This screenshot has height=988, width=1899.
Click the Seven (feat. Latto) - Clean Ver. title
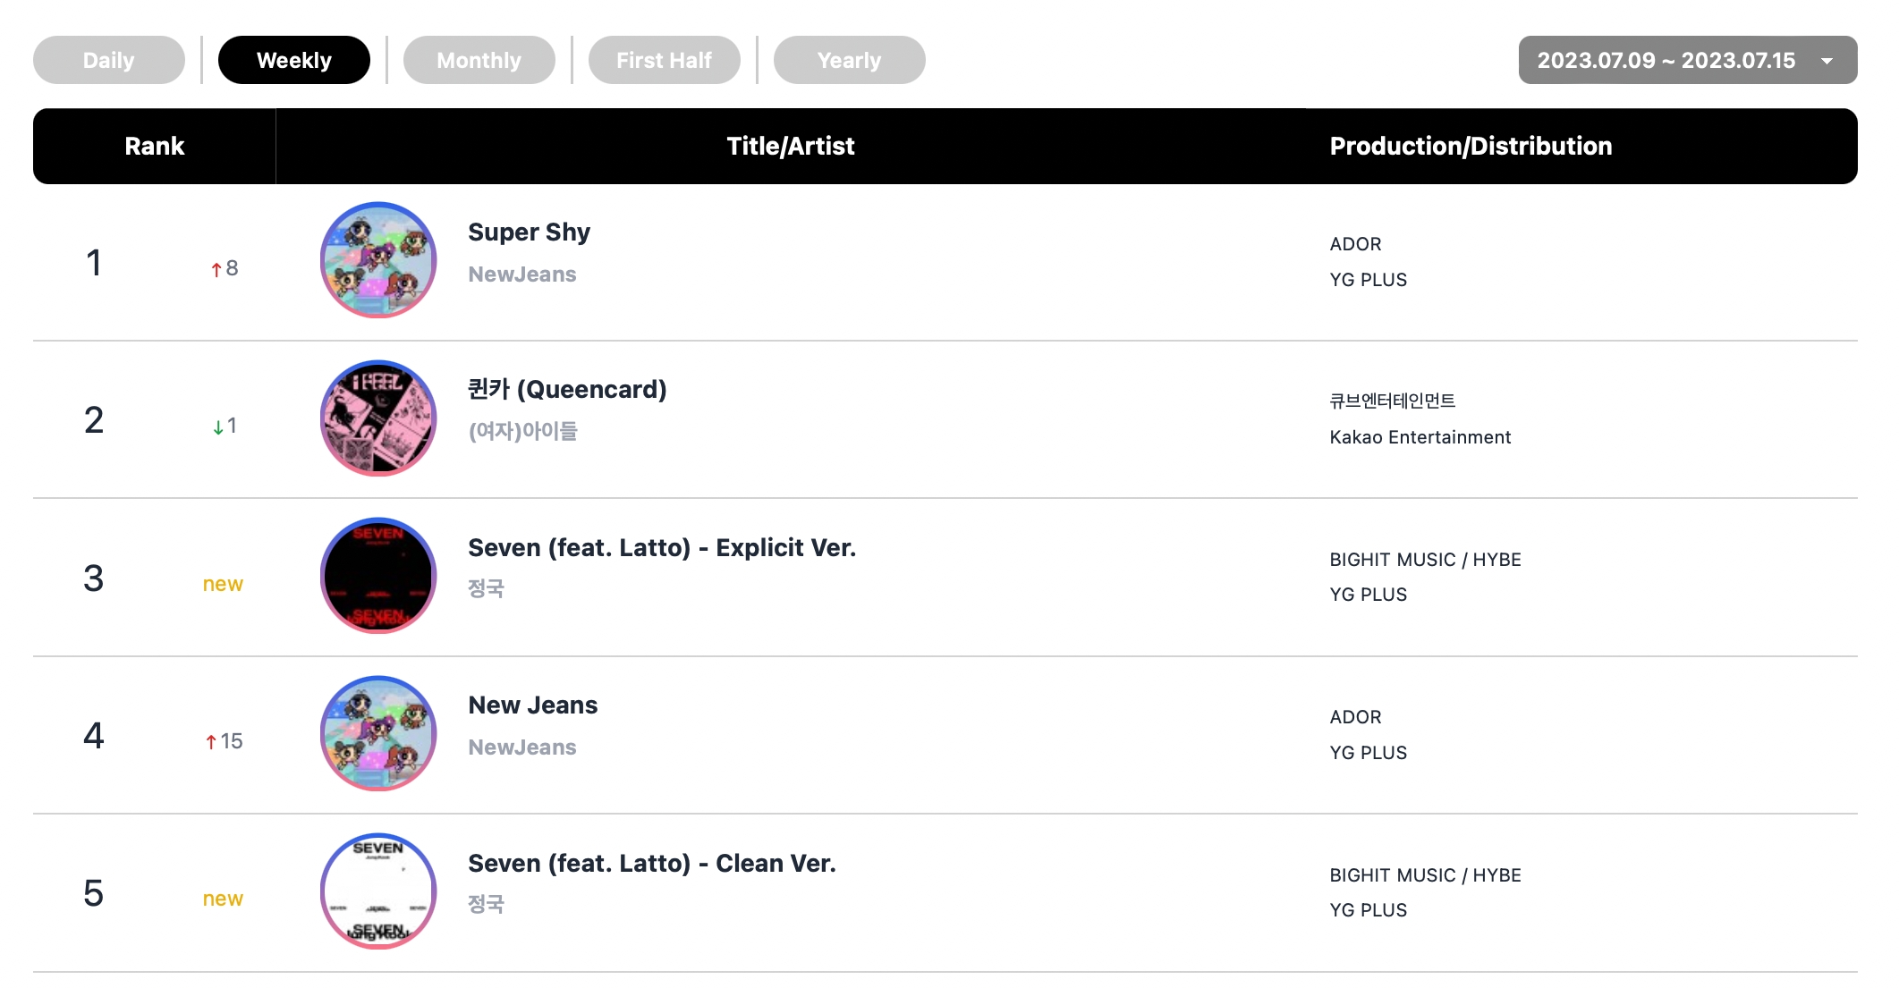(x=651, y=864)
